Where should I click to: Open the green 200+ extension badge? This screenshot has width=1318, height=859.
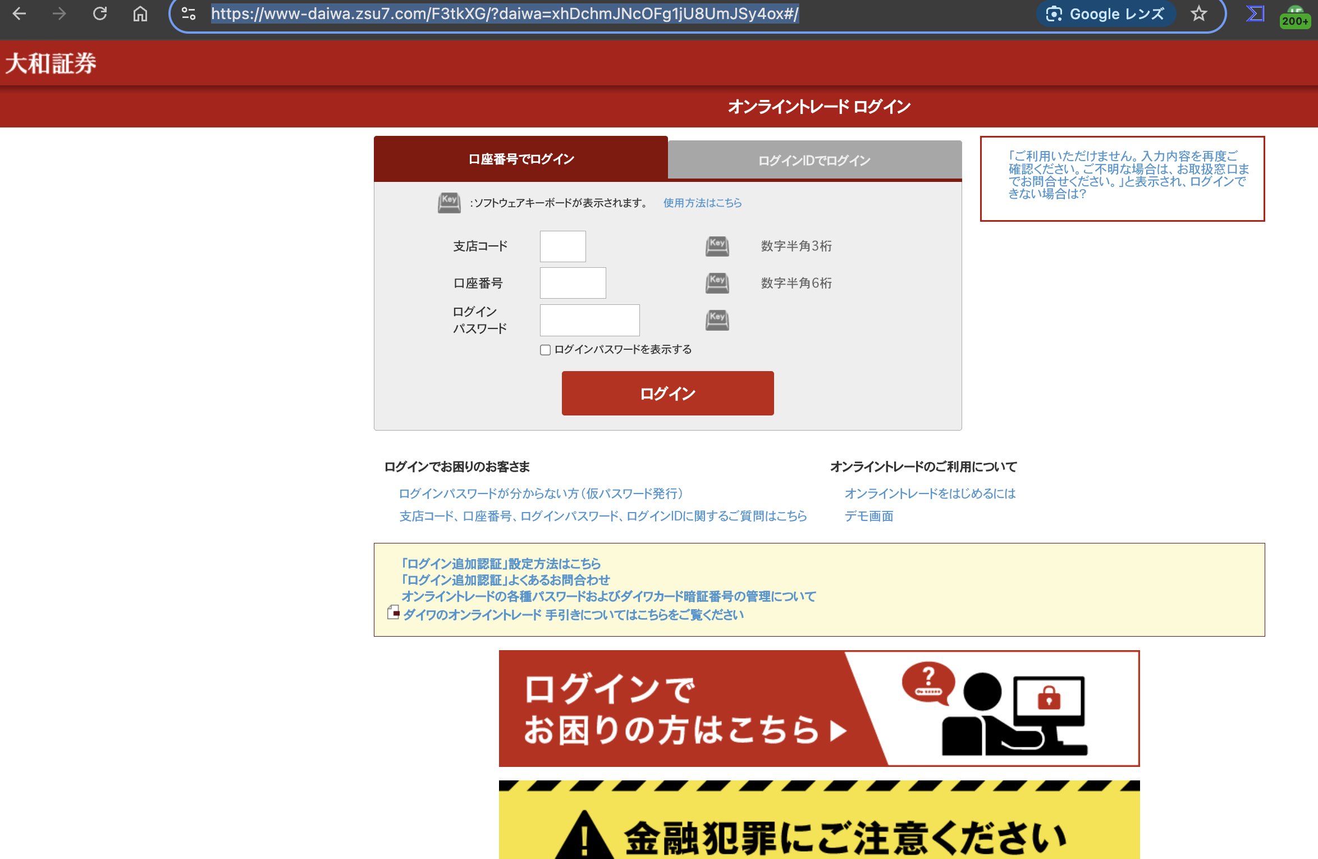(1294, 17)
